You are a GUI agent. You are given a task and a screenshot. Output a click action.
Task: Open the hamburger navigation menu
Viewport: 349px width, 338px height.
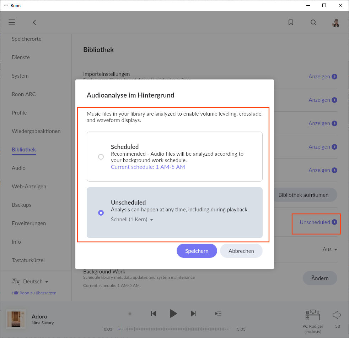[x=12, y=22]
